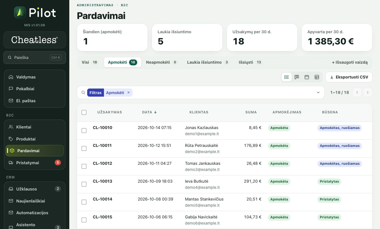Check the box for order CL-10014

84,202
